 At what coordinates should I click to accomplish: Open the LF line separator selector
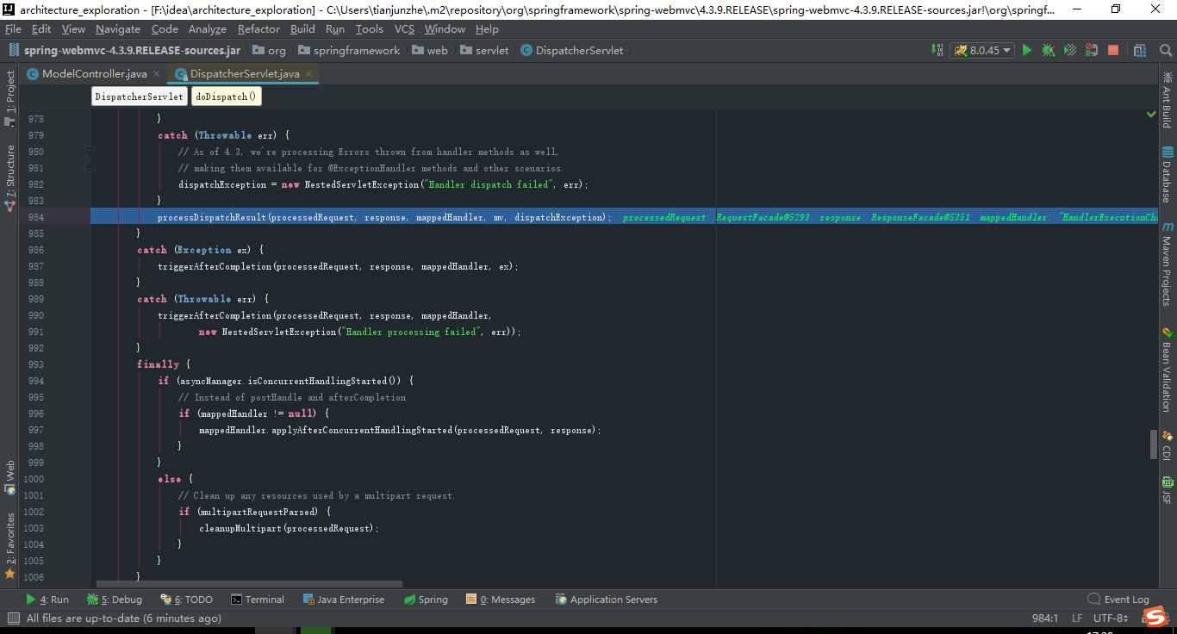click(x=1076, y=618)
